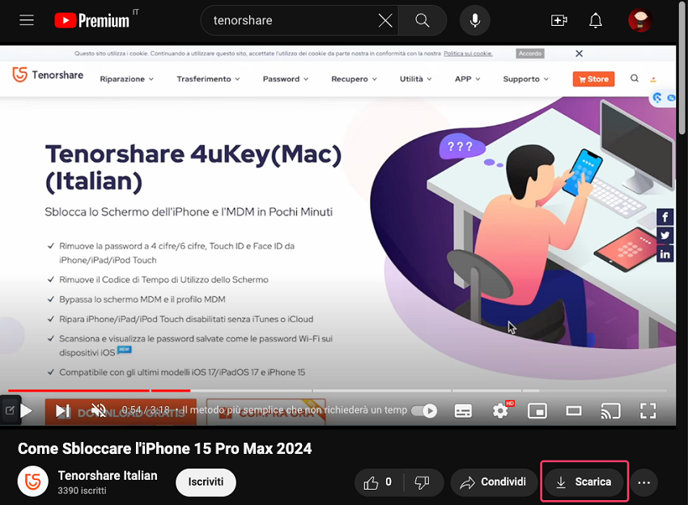This screenshot has width=688, height=505.
Task: Skip to the next video
Action: (62, 410)
